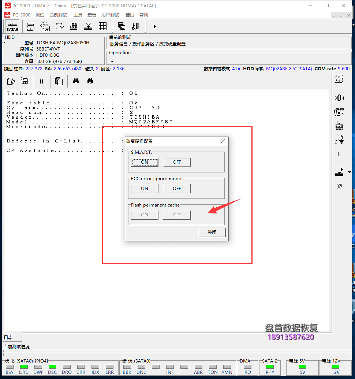This screenshot has width=355, height=379.
Task: Click the 当前测试进度 progress bar
Action: tap(177, 353)
